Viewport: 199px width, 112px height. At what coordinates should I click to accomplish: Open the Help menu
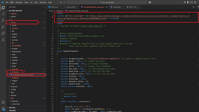point(50,2)
